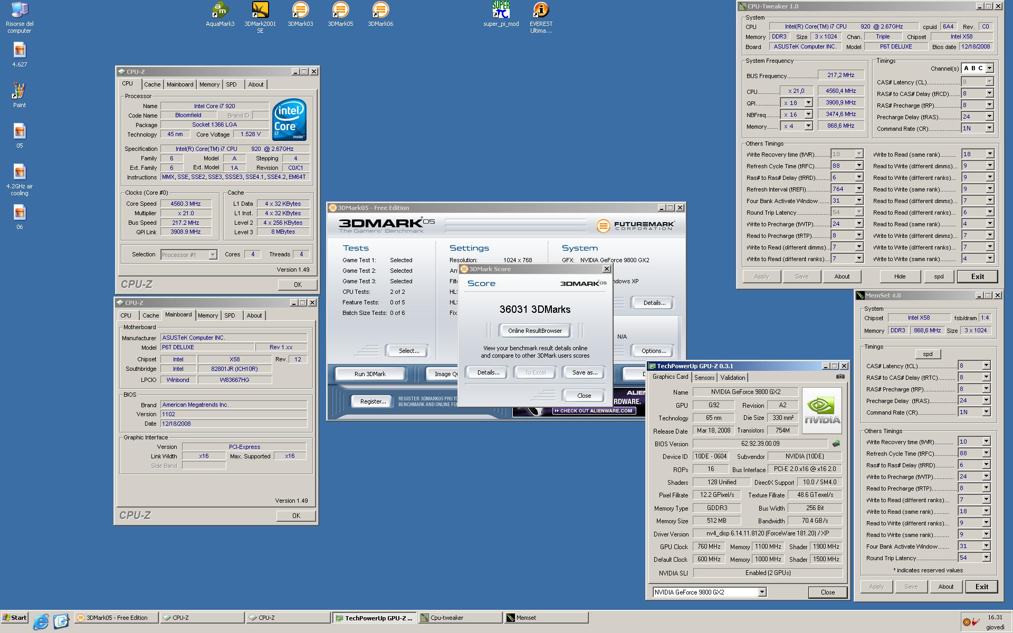Click Online ResultBrowser button
Viewport: 1013px width, 633px height.
coord(535,331)
